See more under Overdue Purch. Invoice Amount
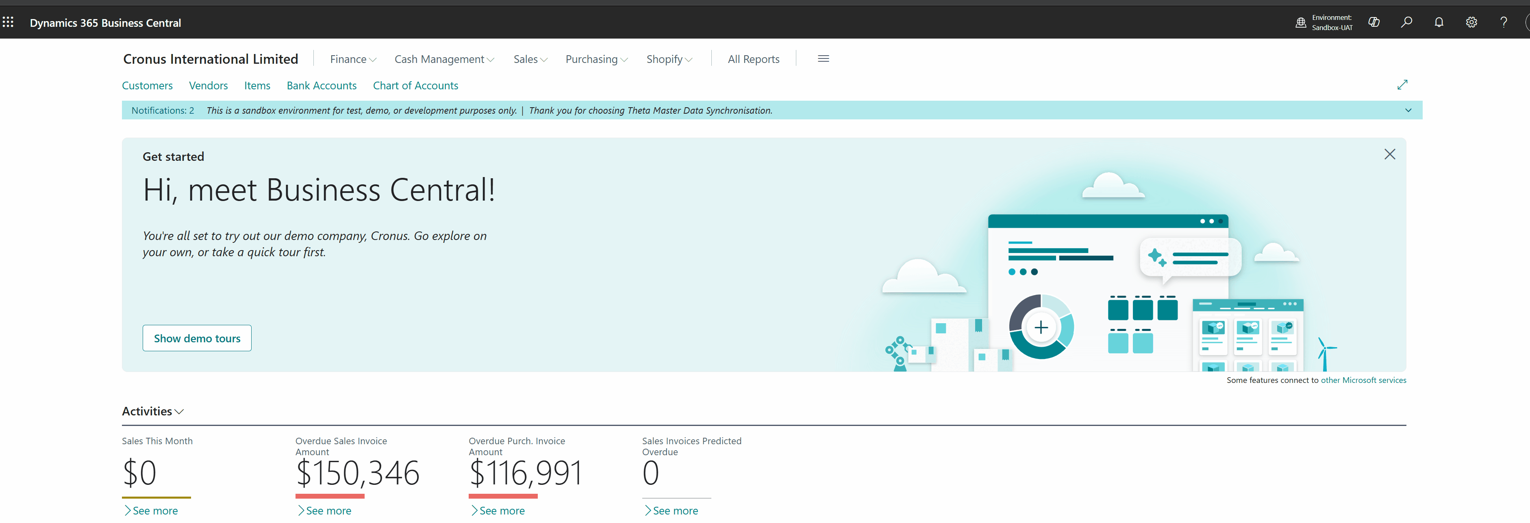 point(498,511)
